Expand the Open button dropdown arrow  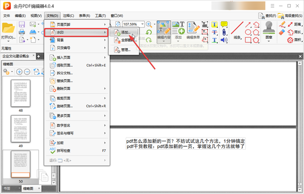point(8,41)
